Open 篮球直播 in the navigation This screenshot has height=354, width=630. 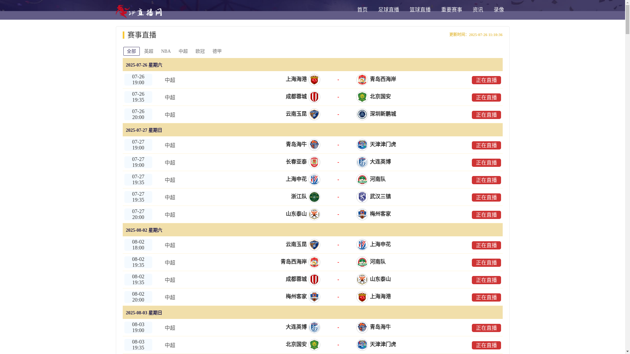tap(420, 10)
